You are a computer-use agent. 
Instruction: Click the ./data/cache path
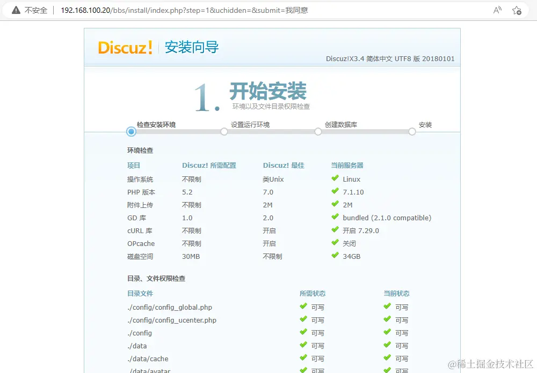coord(148,359)
